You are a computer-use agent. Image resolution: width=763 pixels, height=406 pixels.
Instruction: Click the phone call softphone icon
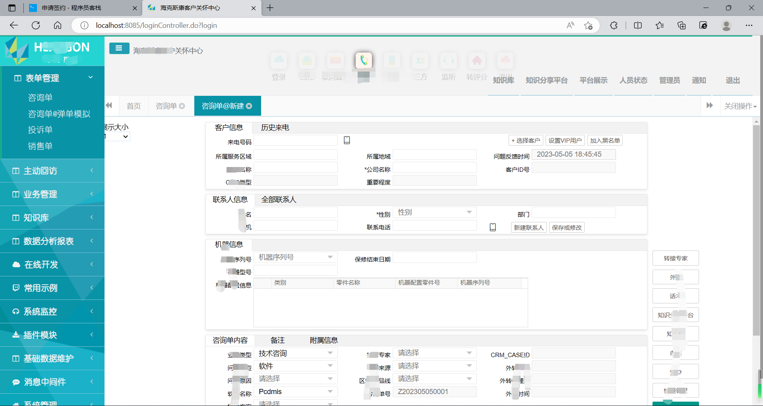(x=364, y=61)
